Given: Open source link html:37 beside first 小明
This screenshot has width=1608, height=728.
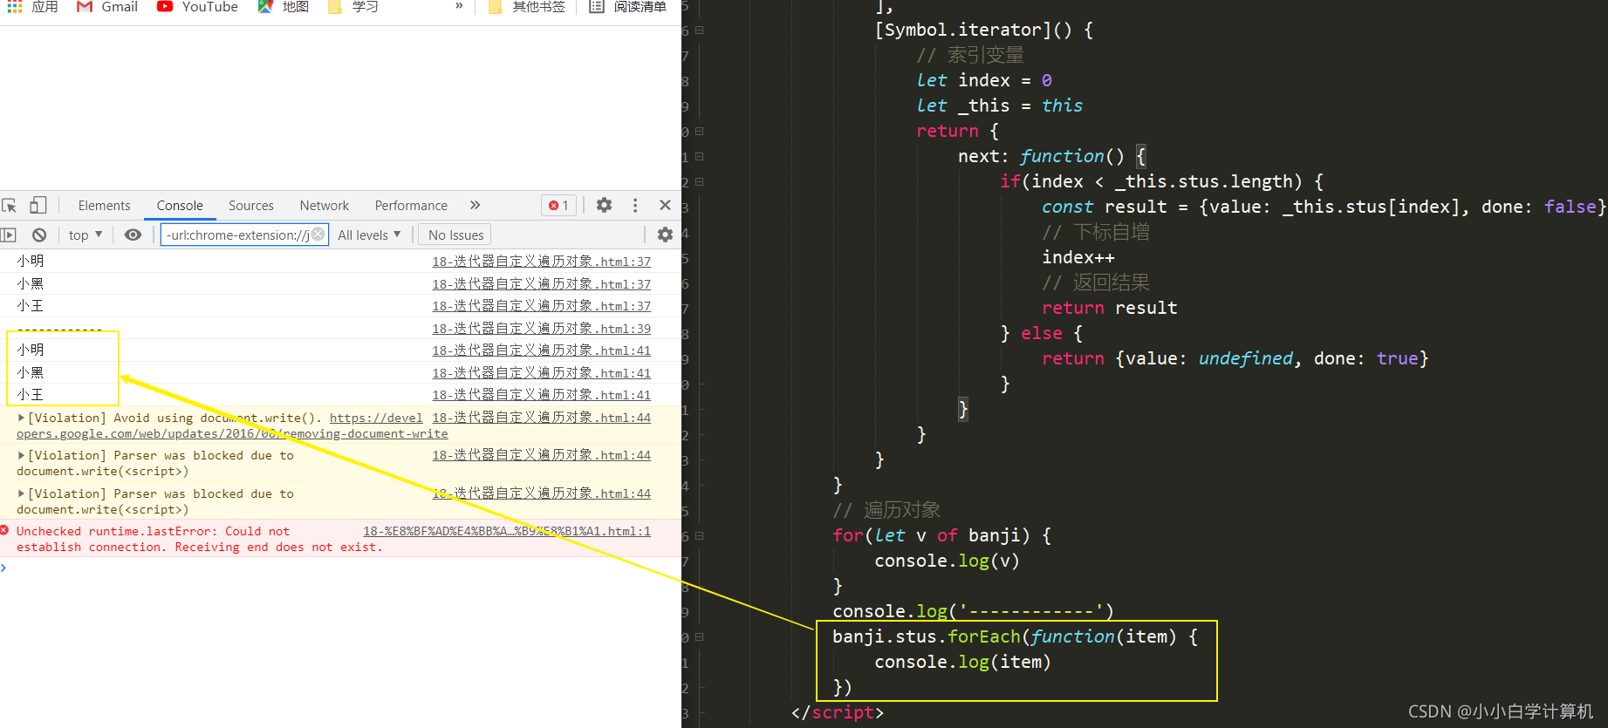Looking at the screenshot, I should pyautogui.click(x=541, y=262).
